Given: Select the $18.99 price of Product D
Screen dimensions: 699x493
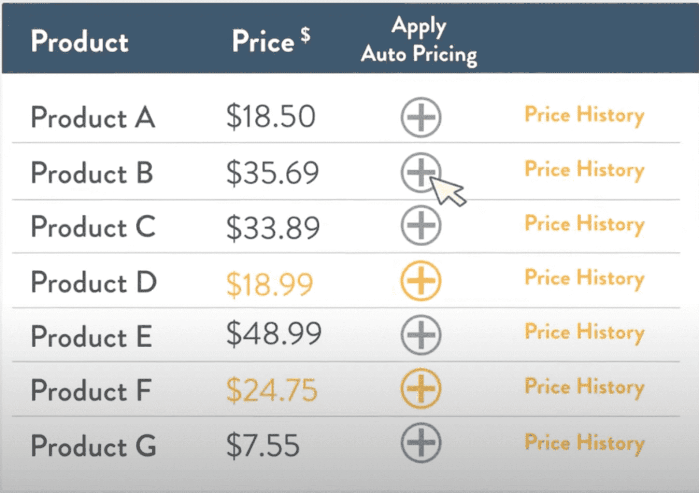Looking at the screenshot, I should [269, 284].
